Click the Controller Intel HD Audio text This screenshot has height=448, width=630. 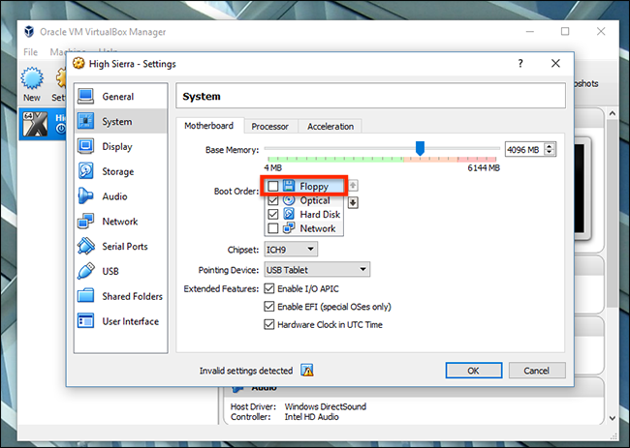click(x=284, y=417)
